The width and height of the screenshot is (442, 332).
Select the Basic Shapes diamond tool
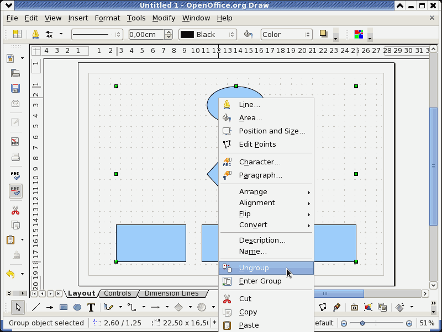pyautogui.click(x=178, y=307)
